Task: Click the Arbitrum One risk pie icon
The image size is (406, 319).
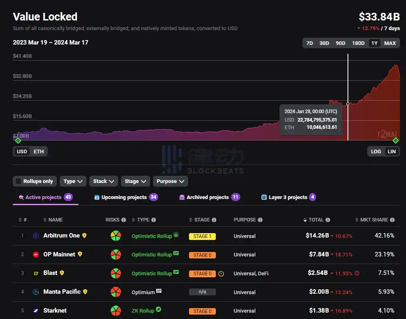Action: [116, 236]
